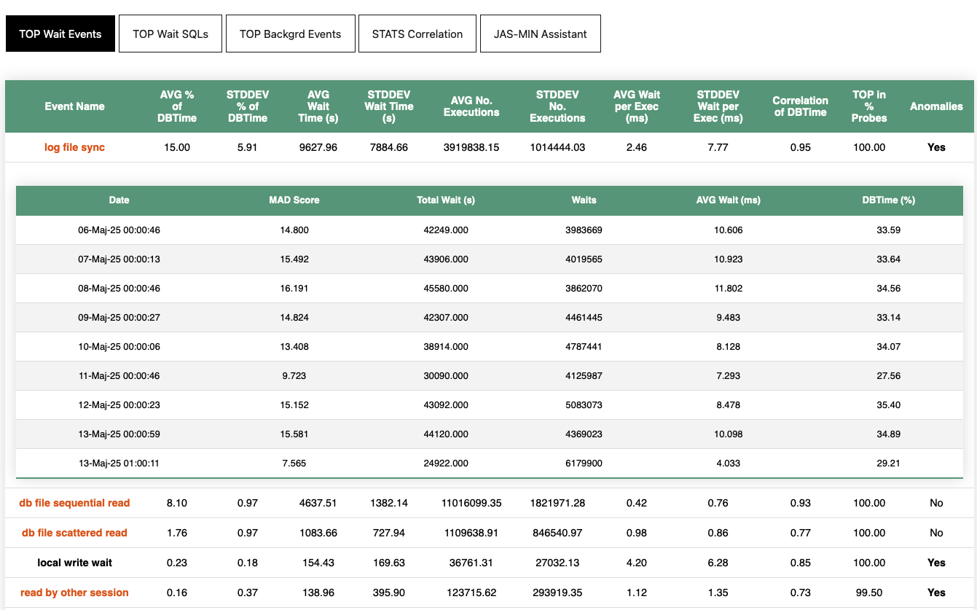Click AVG Wait per Exec (ms) header
Viewport: 977px width, 610px height.
[637, 106]
